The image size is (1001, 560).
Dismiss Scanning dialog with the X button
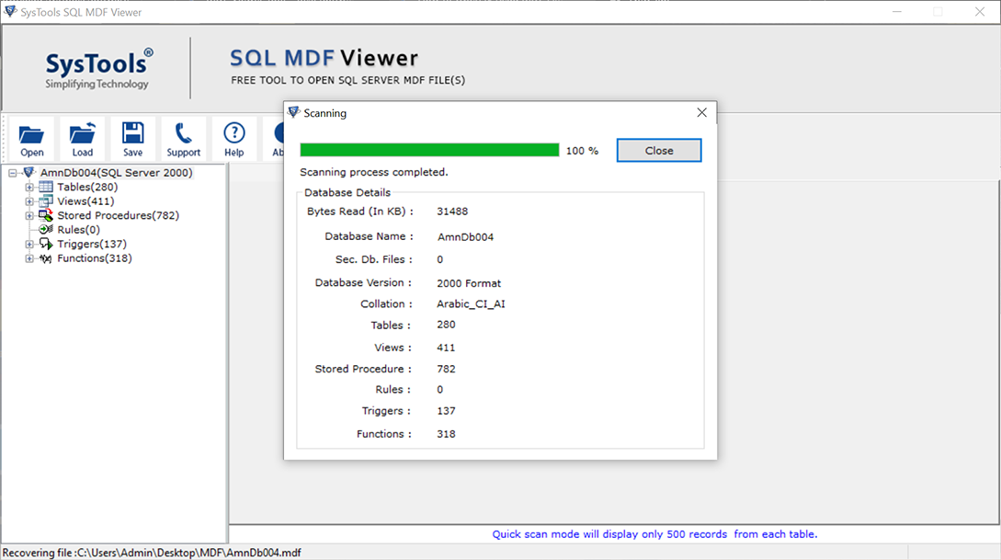pyautogui.click(x=701, y=112)
